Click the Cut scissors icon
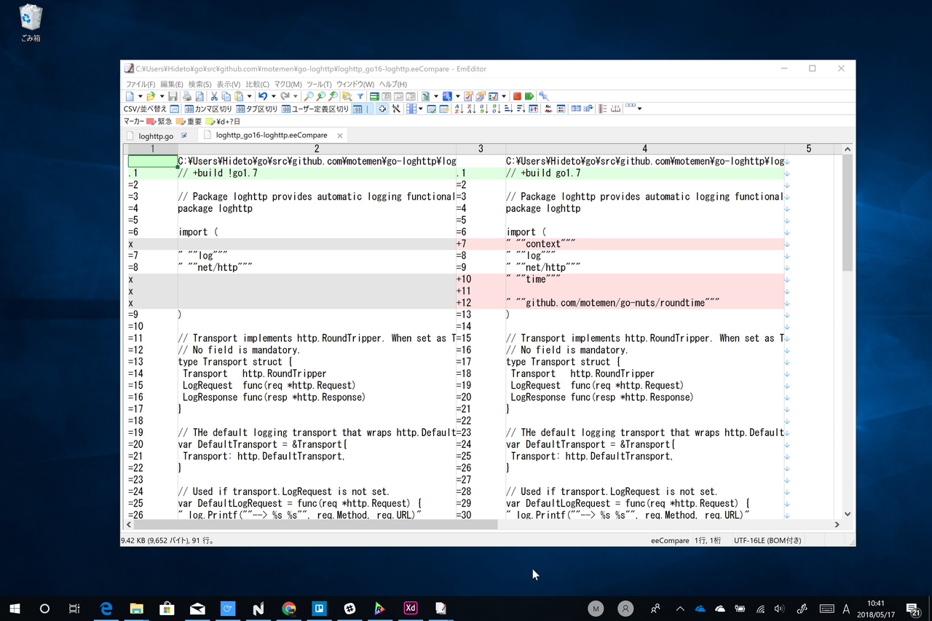This screenshot has height=621, width=932. point(214,96)
